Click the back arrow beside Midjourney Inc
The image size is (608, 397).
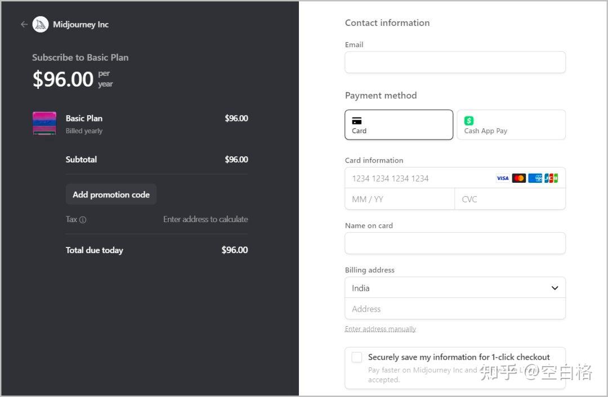pyautogui.click(x=24, y=24)
